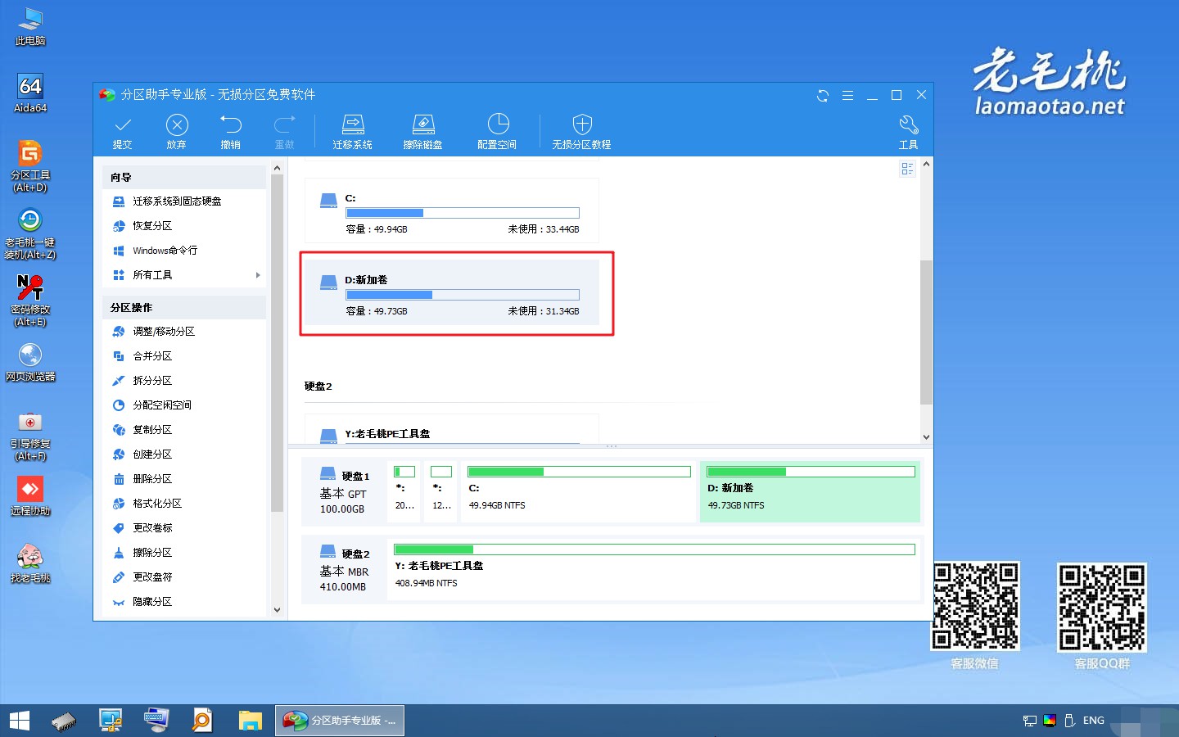The image size is (1179, 737).
Task: Open 引导修复 desktop icon
Action: pyautogui.click(x=30, y=435)
